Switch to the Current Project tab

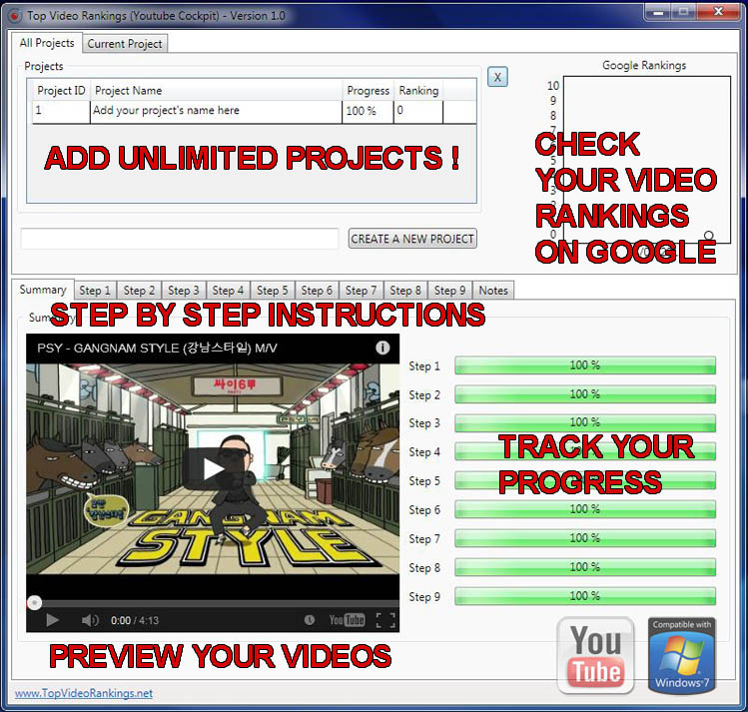125,43
